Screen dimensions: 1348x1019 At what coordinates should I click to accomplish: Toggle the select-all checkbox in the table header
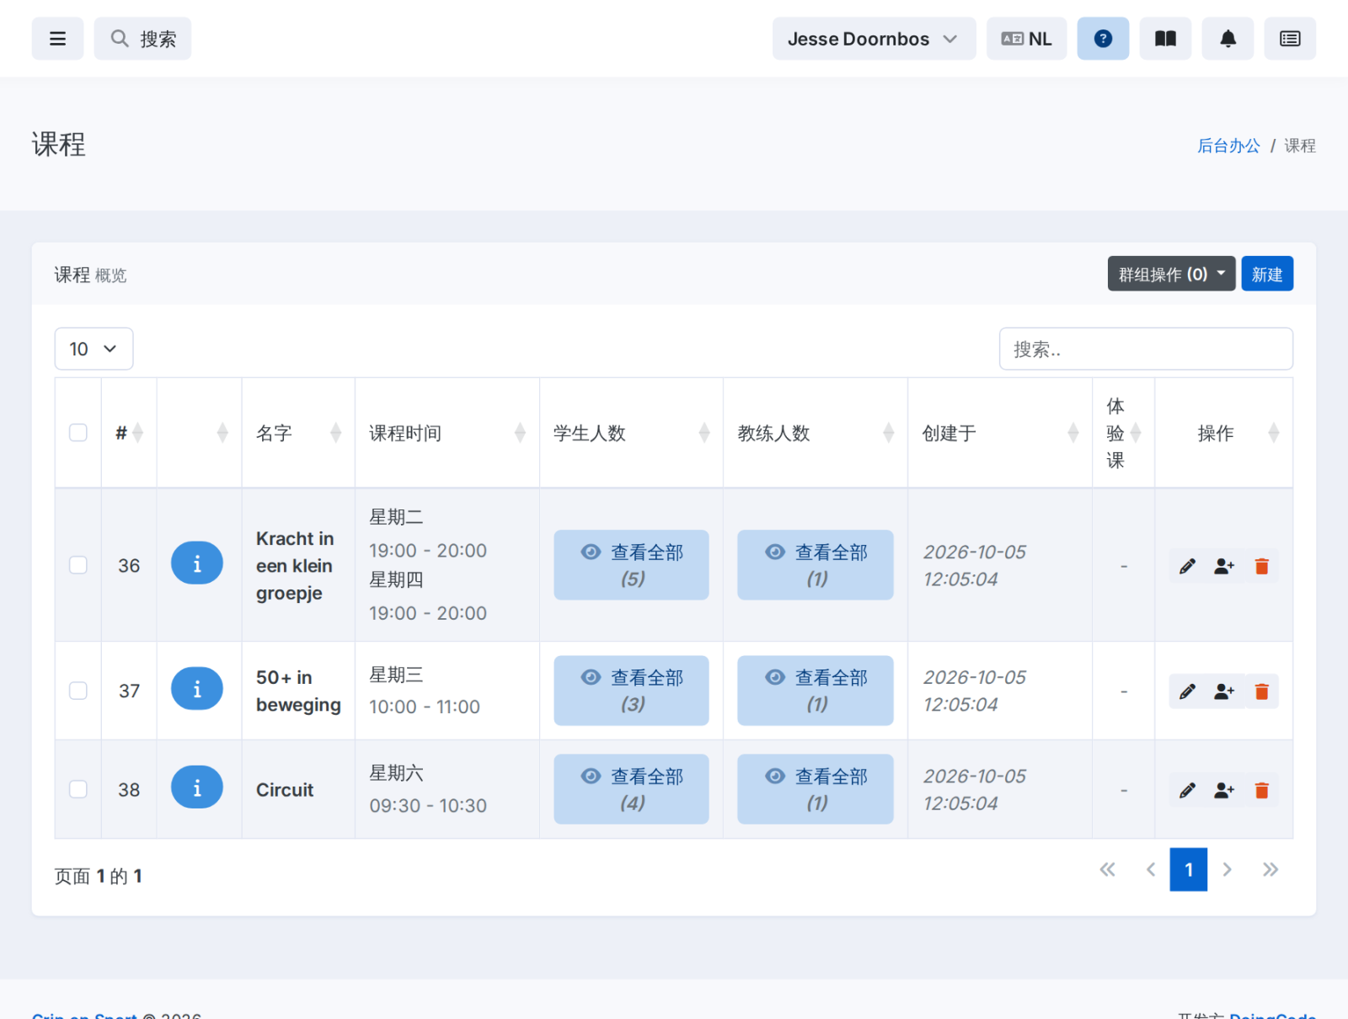point(78,433)
